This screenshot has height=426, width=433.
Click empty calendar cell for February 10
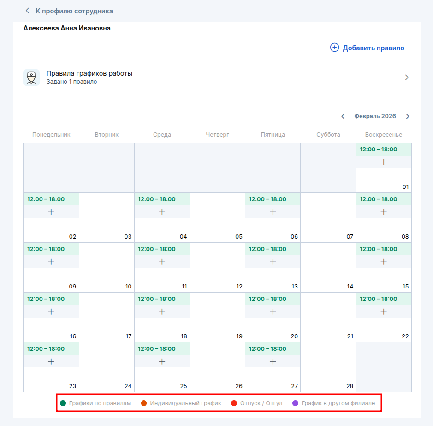107,267
